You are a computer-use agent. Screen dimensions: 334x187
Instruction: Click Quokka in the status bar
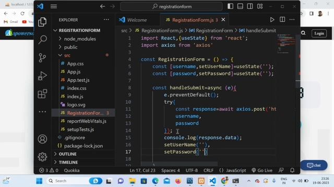(71, 170)
